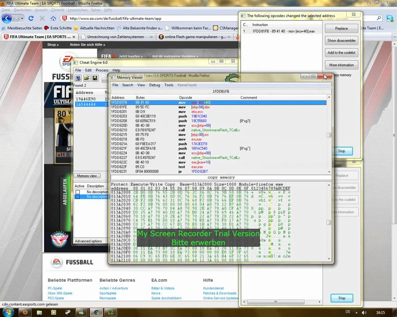The height and width of the screenshot is (317, 397).
Task: Open Memory Viewer File menu
Action: coord(115,85)
